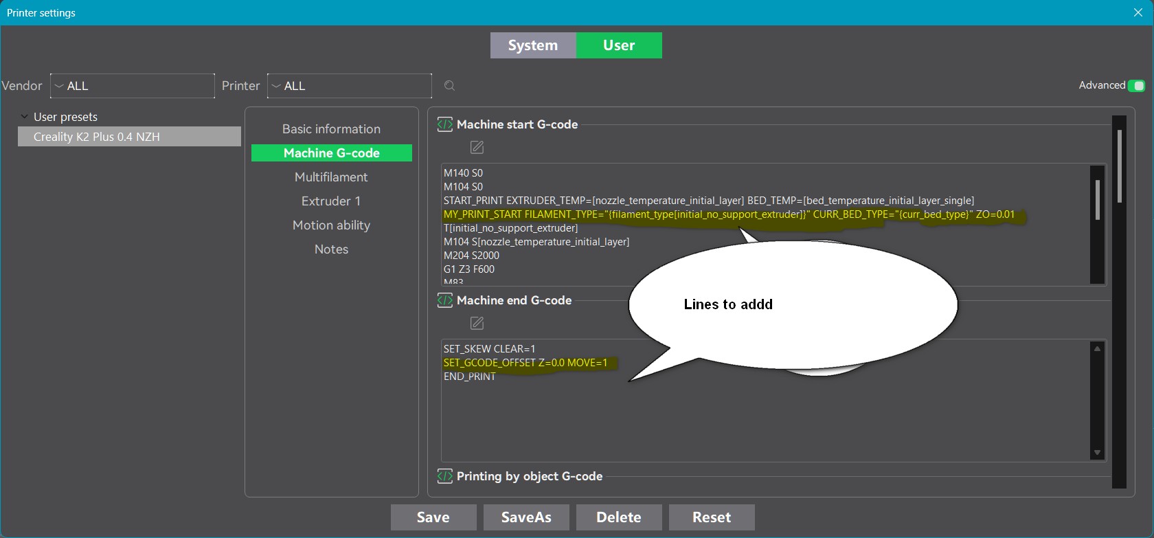Toggle the Advanced switch off
The image size is (1154, 538).
1136,86
